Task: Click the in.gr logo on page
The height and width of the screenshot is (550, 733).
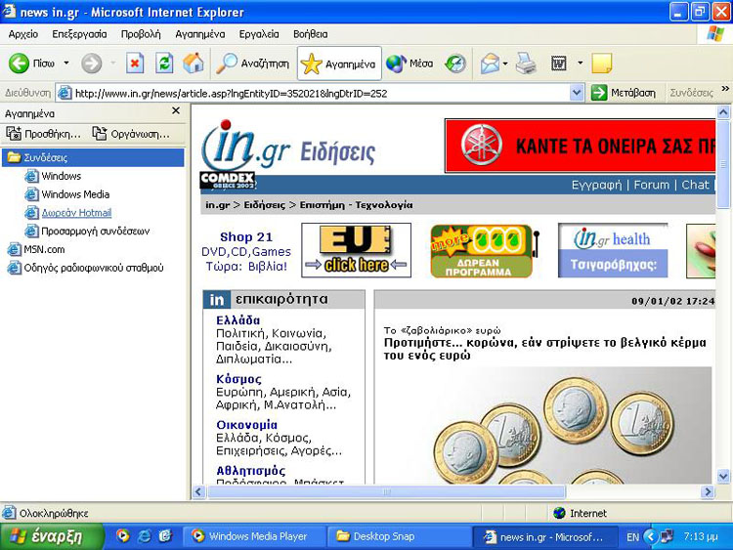Action: click(245, 146)
